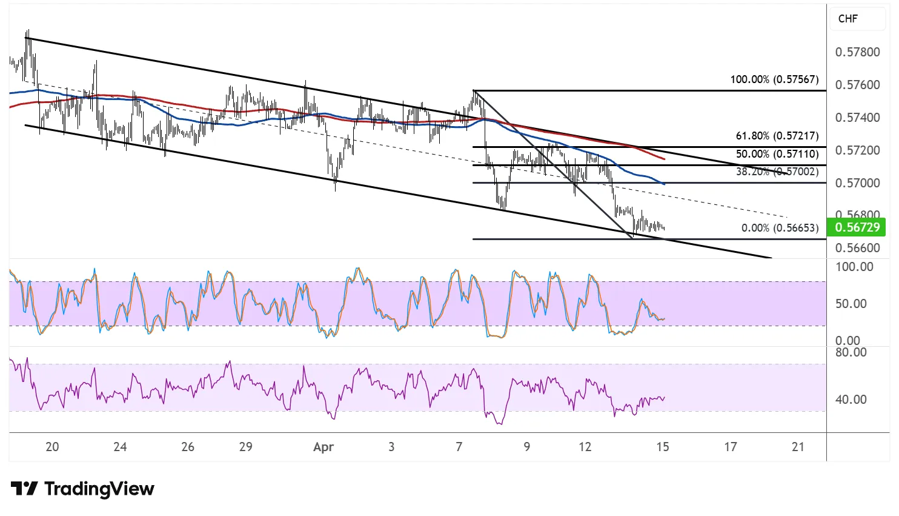Click the 40.00 RSI scale value
The image size is (899, 516).
[851, 400]
